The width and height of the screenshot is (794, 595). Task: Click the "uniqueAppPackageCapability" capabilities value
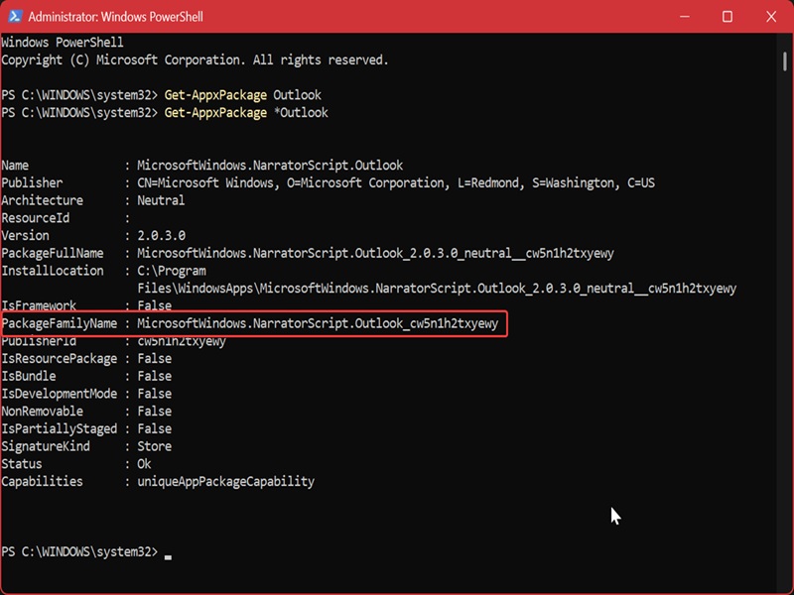tap(226, 482)
